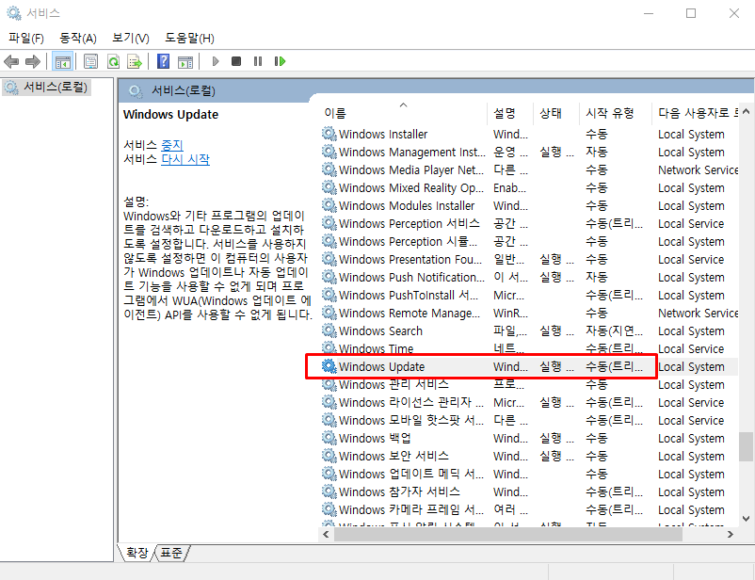The image size is (755, 580).
Task: Select the Windows 모바일 핫스팟 row name
Action: [x=411, y=420]
